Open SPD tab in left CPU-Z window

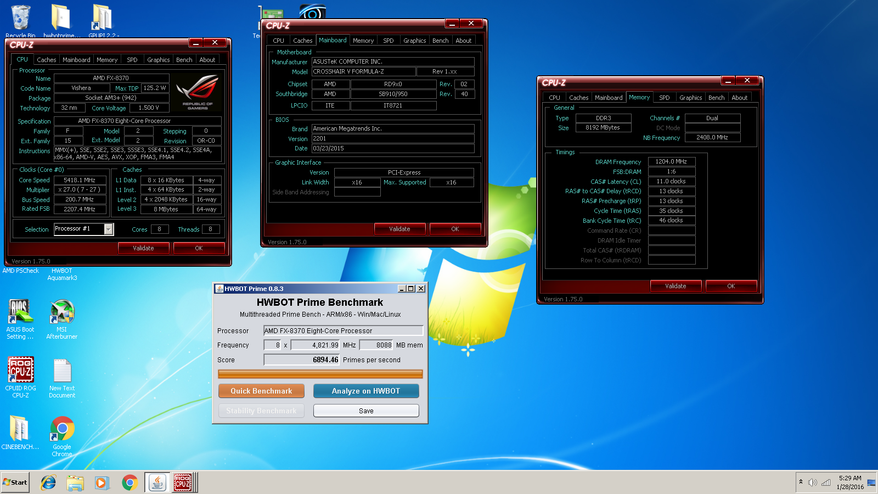point(132,60)
